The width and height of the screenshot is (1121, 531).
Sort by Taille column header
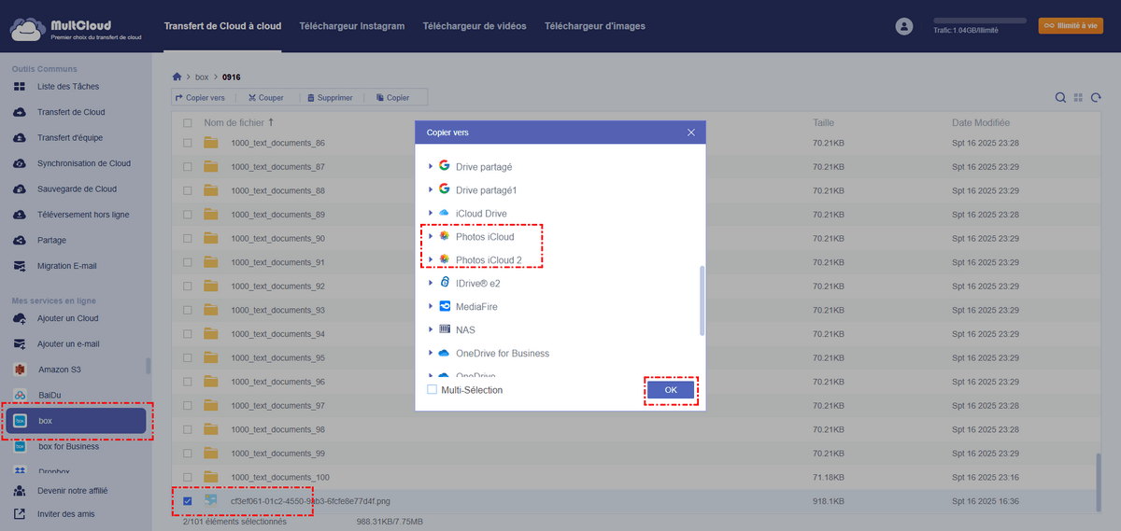(823, 123)
